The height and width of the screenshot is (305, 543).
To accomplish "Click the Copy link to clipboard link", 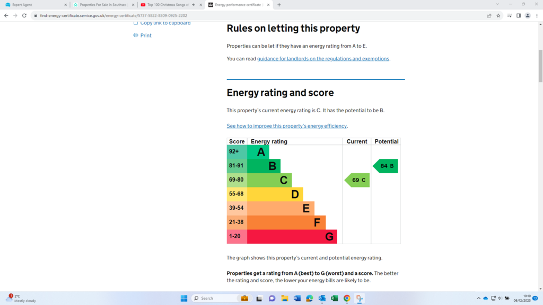I will tap(165, 23).
